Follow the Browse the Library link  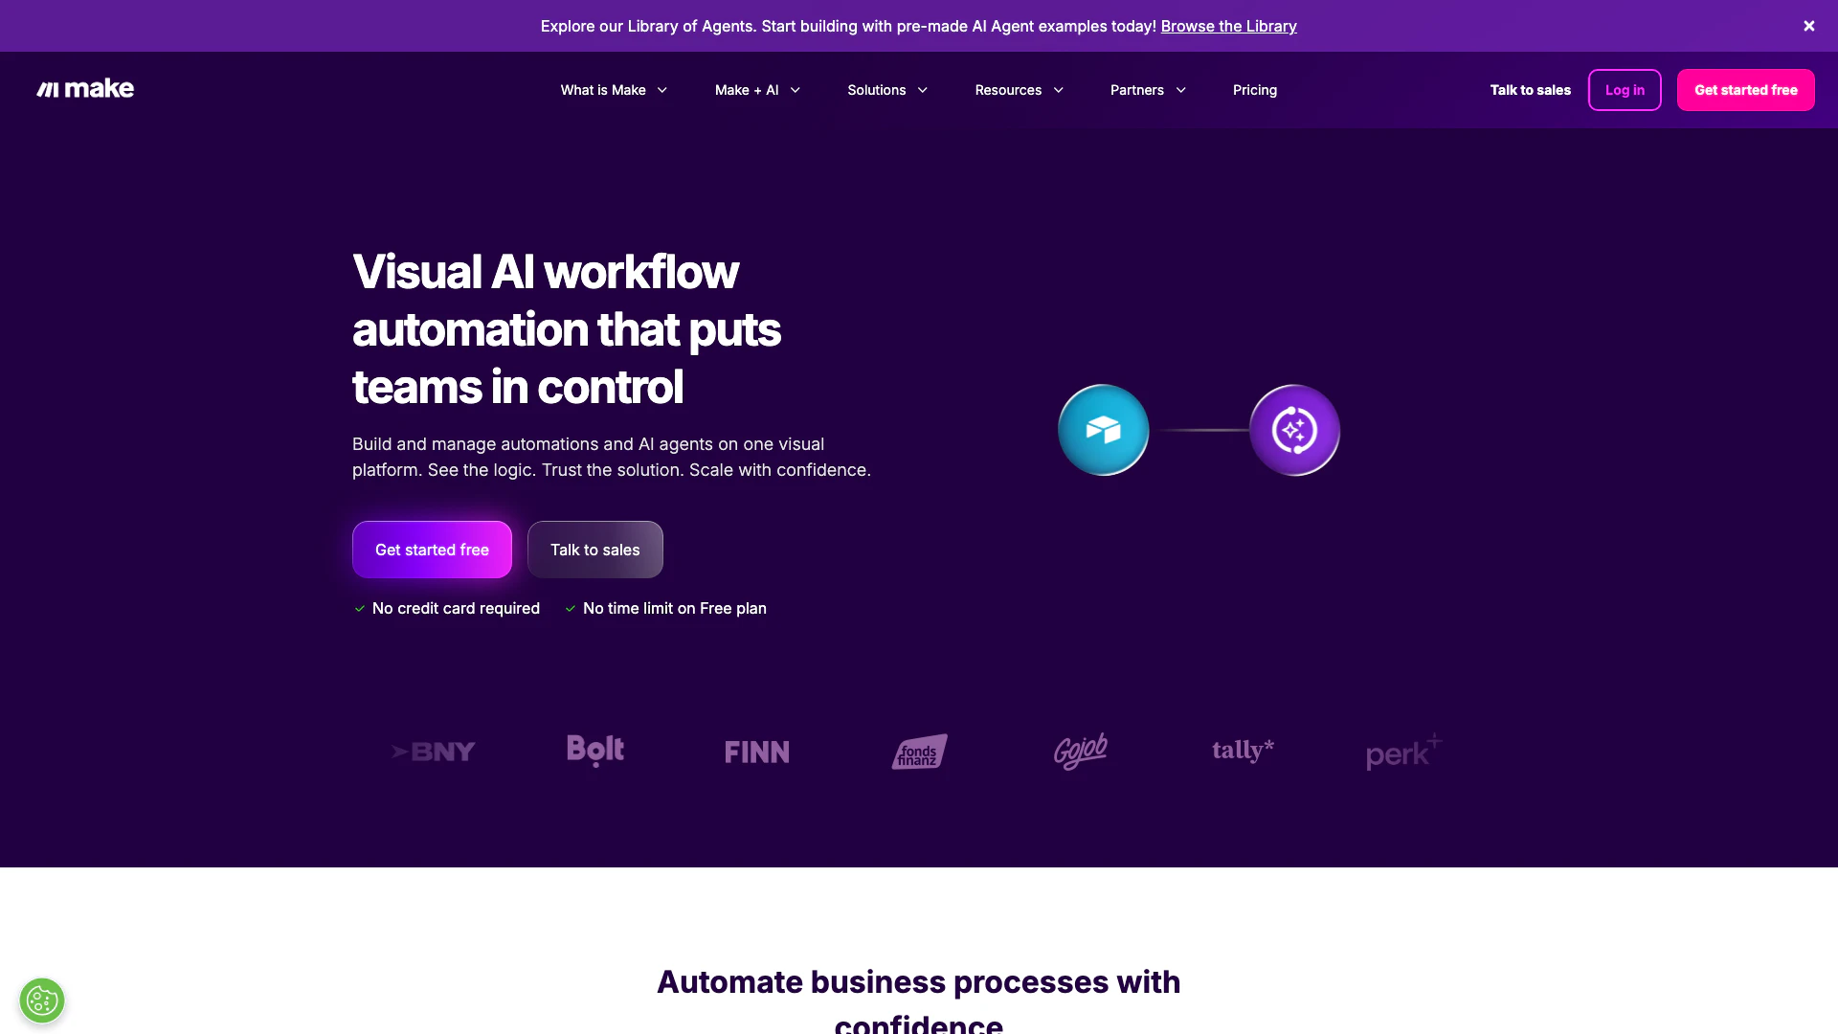pos(1228,26)
